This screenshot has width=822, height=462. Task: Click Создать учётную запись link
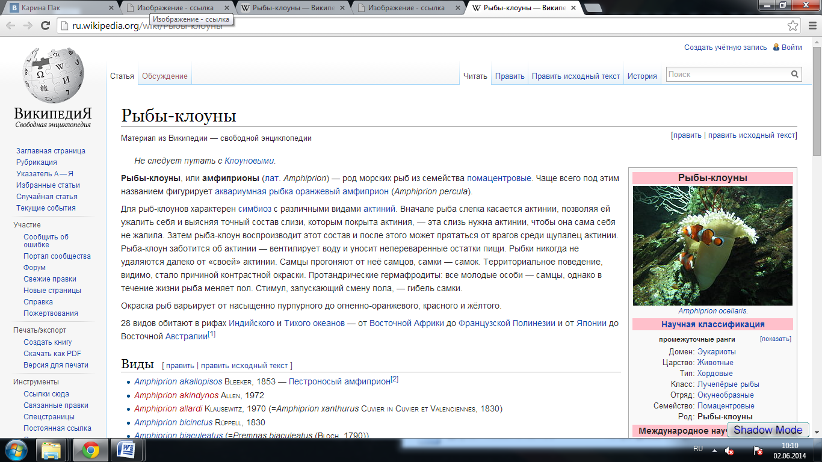(726, 48)
